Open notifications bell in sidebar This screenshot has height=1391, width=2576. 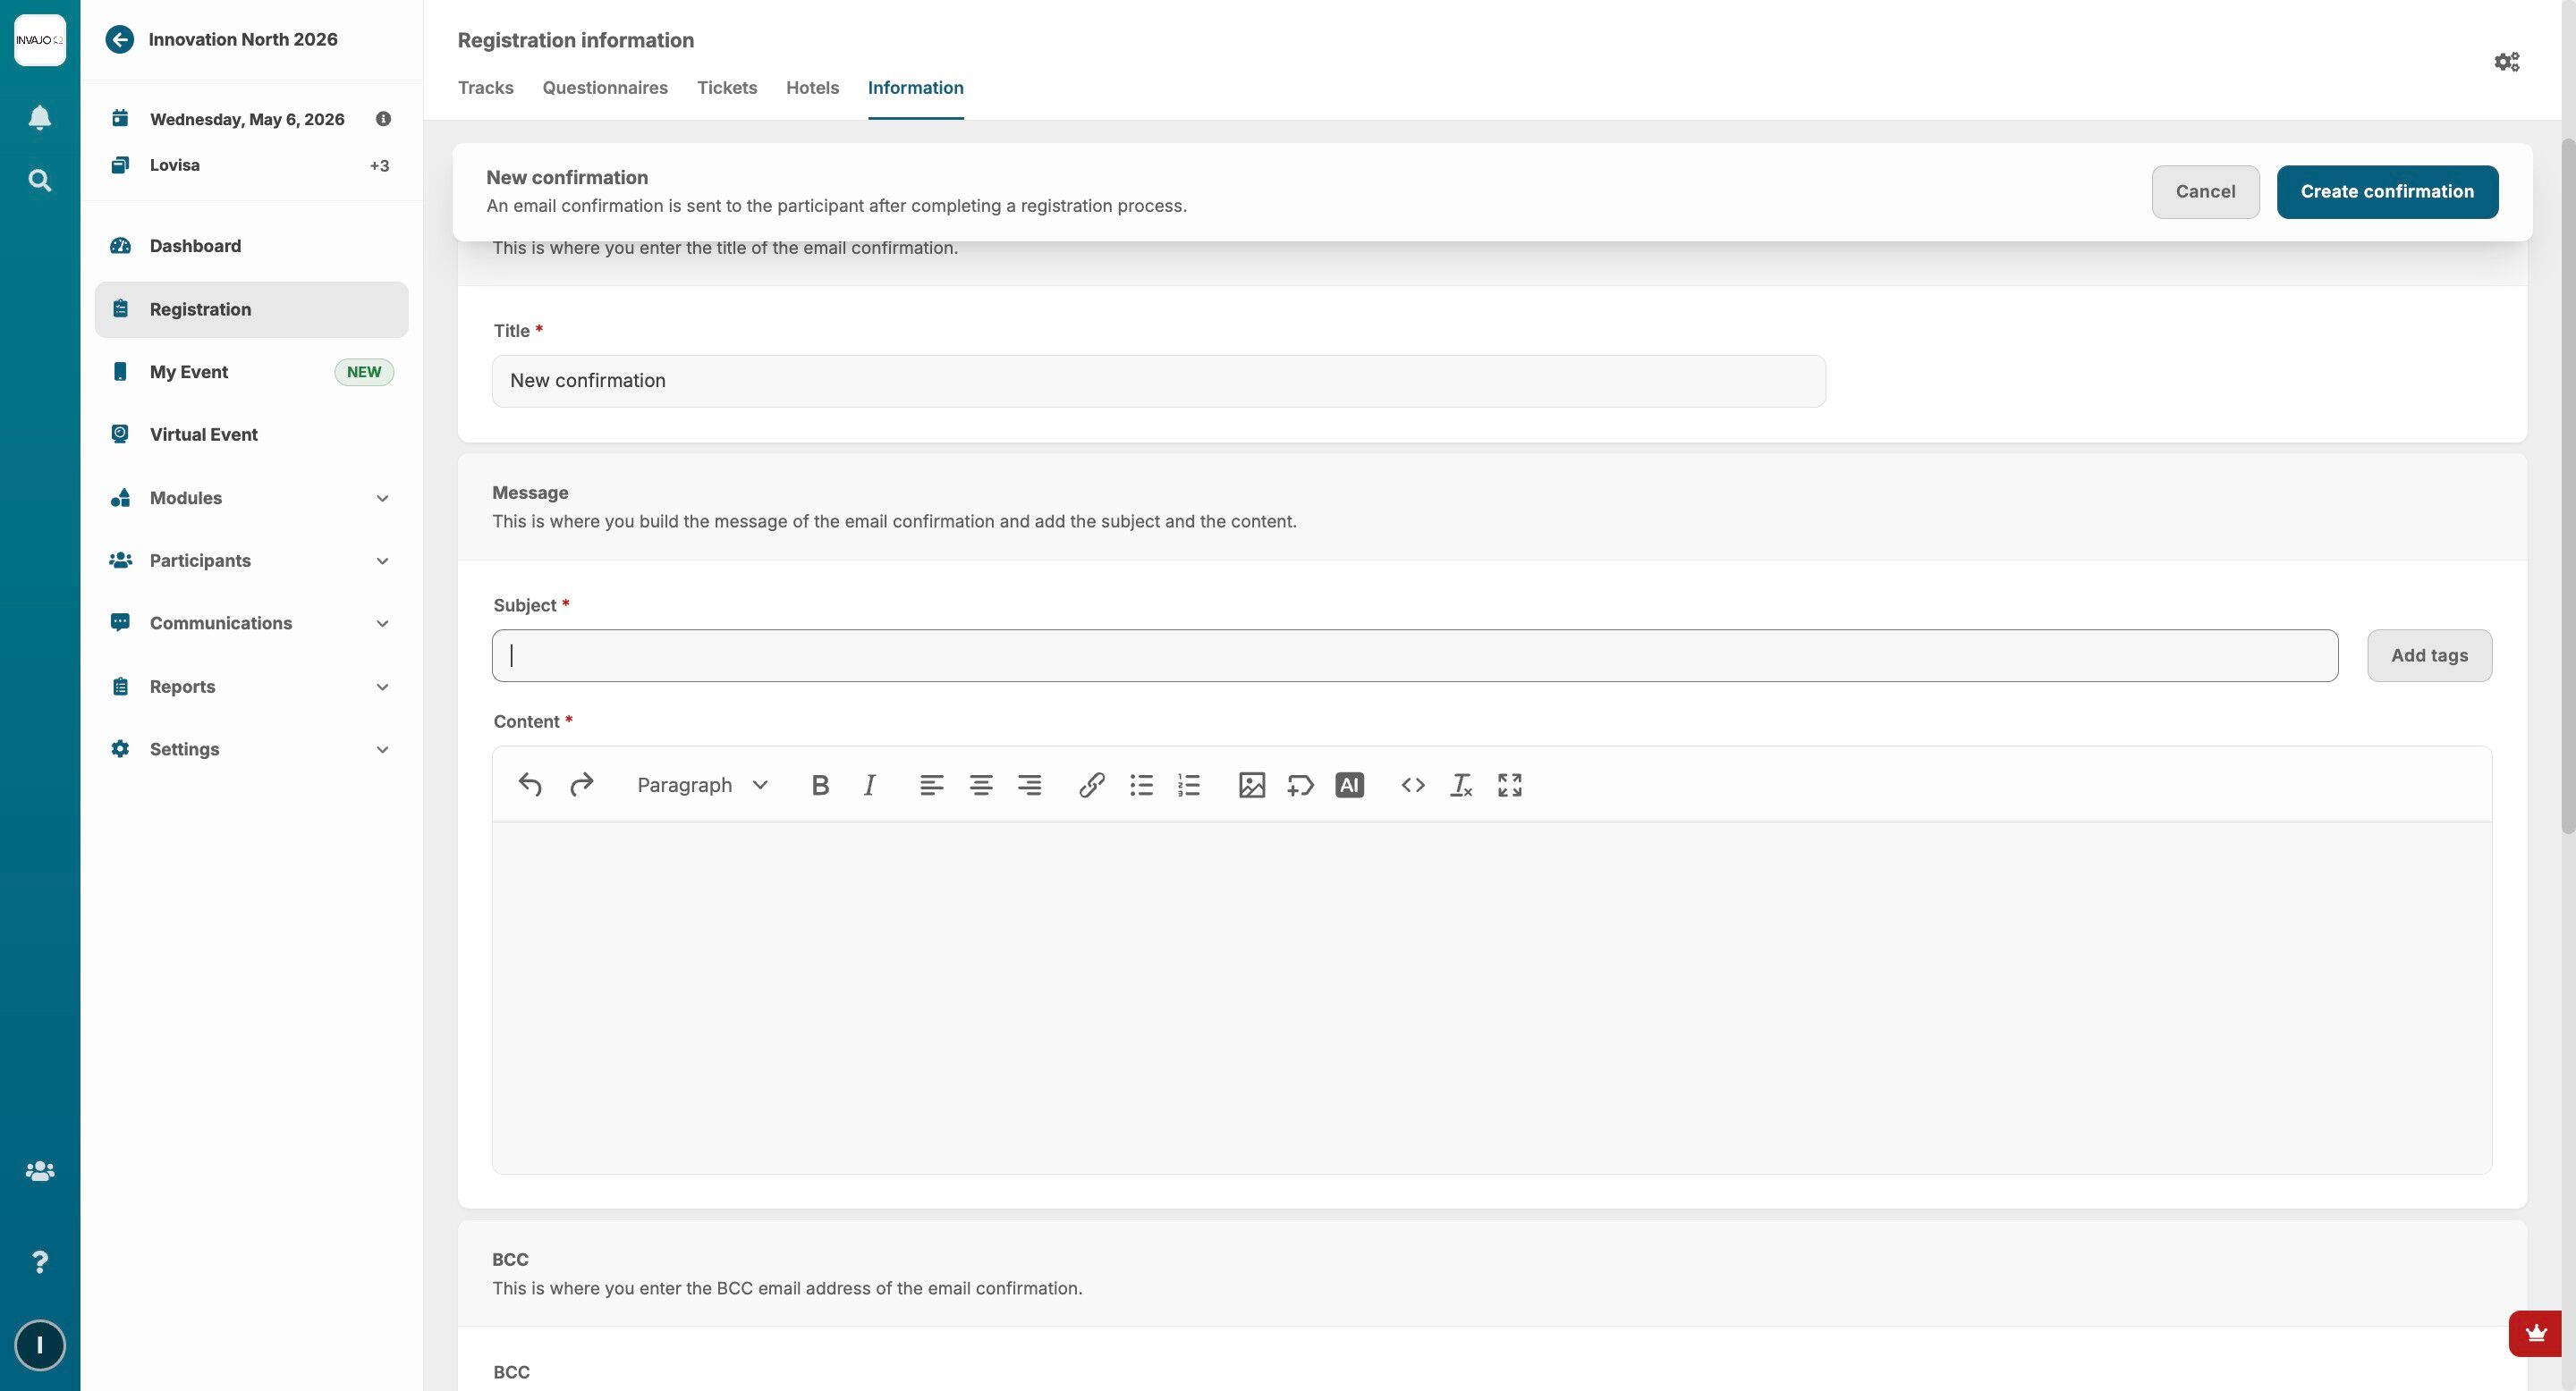tap(40, 118)
